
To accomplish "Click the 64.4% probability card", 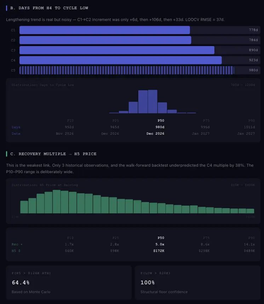I will [x=69, y=283].
